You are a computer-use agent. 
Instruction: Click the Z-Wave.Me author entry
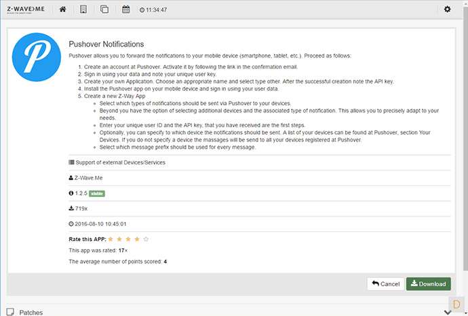point(91,178)
